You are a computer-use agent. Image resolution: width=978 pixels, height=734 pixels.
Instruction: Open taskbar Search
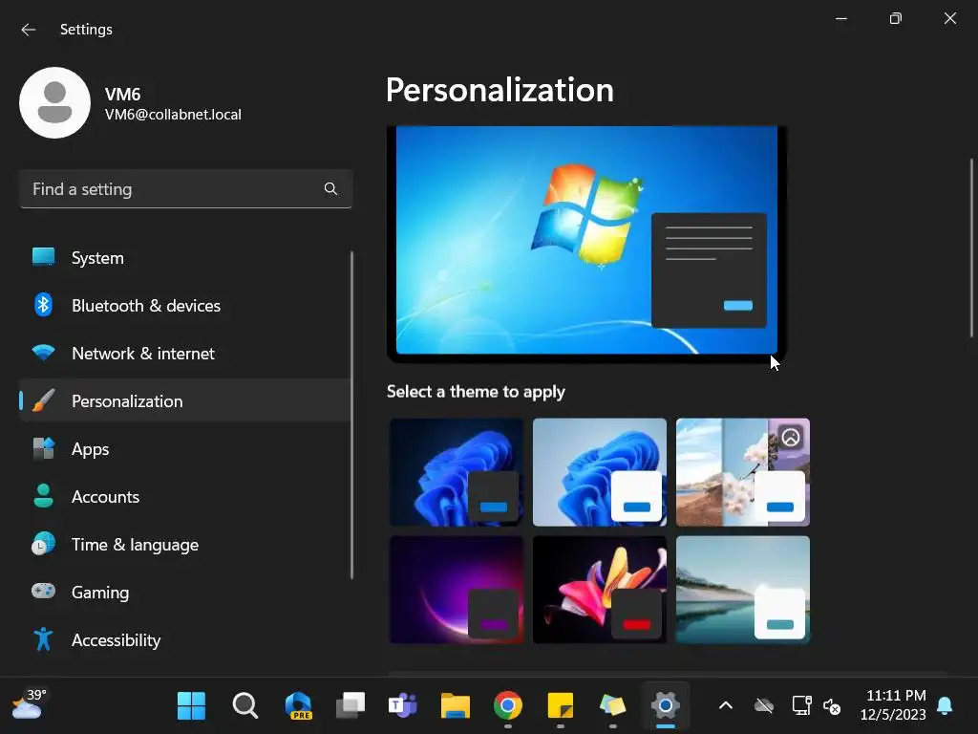[x=245, y=706]
